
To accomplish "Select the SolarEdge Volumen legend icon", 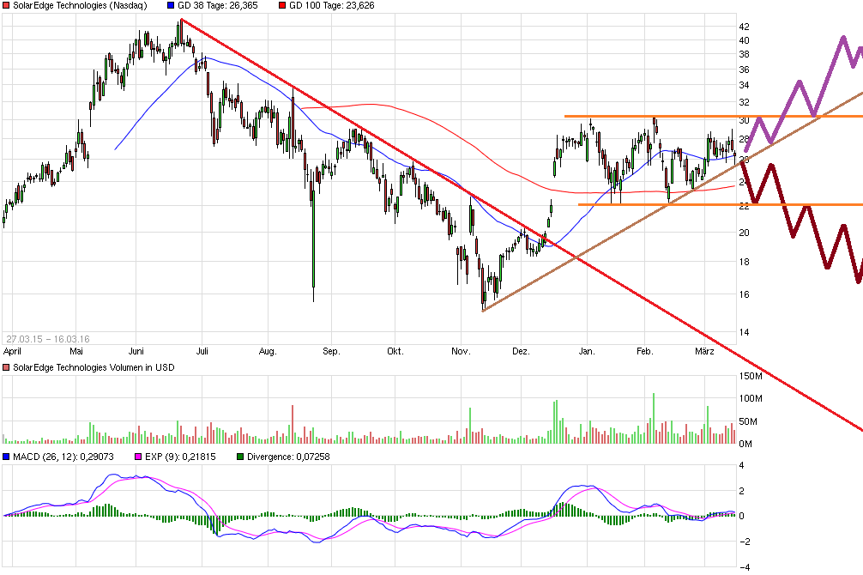I will [x=6, y=366].
